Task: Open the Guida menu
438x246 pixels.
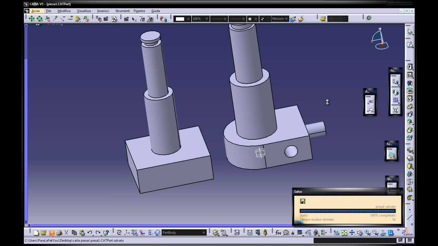Action: (x=156, y=11)
